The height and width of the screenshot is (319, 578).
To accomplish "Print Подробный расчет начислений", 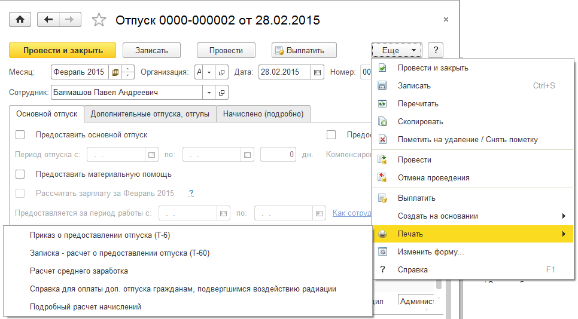I will point(188,307).
